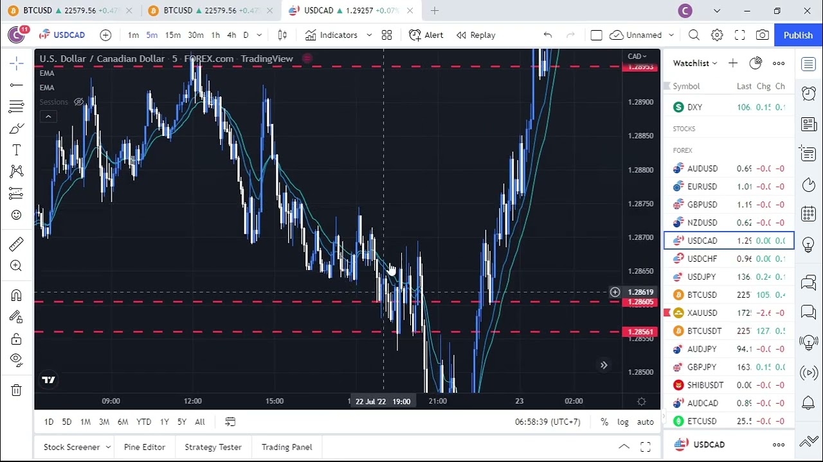Image resolution: width=823 pixels, height=462 pixels.
Task: Open the Alerts alarm clock panel
Action: tap(809, 93)
